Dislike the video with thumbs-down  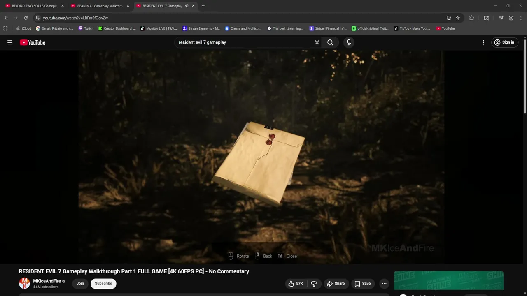coord(314,284)
